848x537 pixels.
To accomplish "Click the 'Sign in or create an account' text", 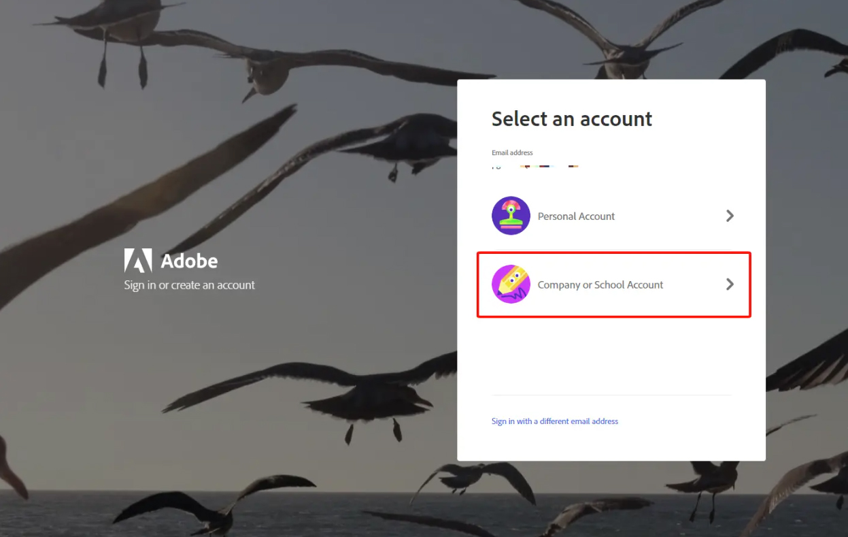I will pos(189,285).
